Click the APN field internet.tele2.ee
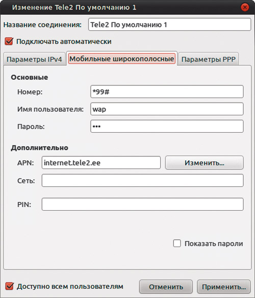Screen dimensions: 255x298 pos(101,163)
